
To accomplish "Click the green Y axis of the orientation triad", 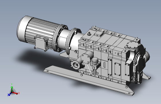I will tap(12, 89).
